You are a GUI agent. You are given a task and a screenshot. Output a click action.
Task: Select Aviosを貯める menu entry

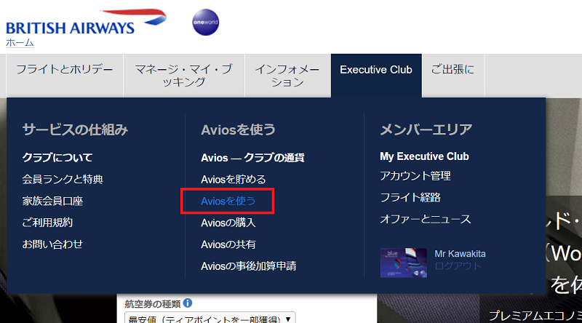point(233,180)
